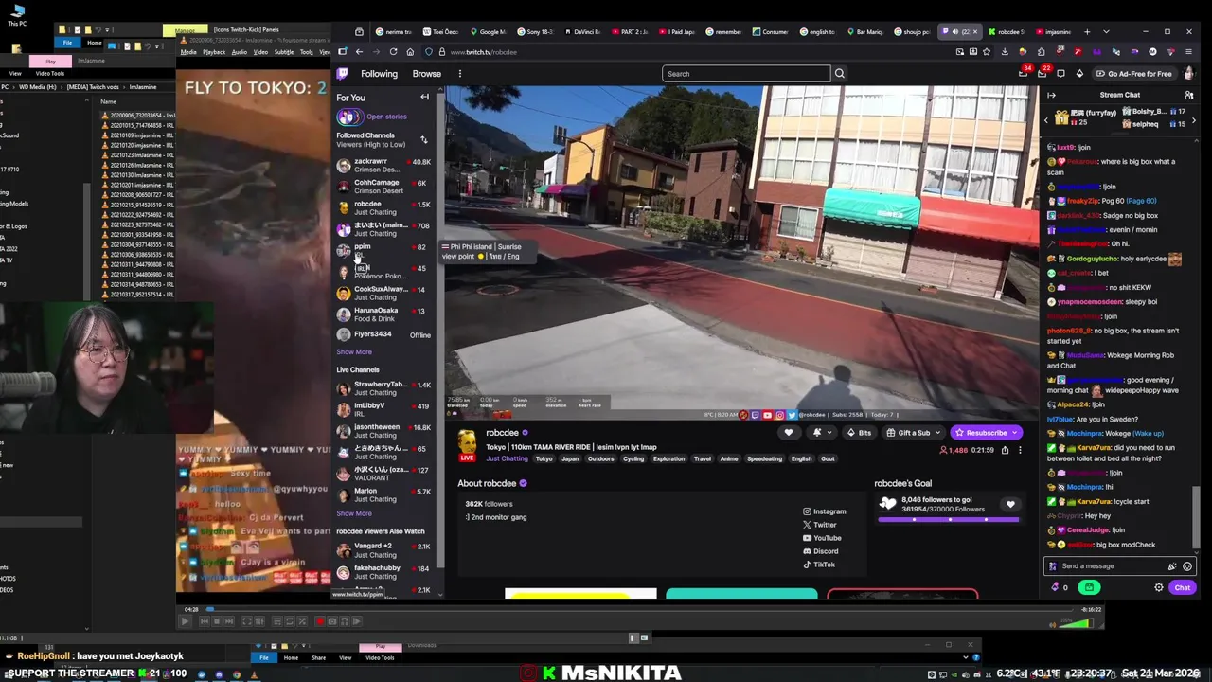
Task: Click the Just Chatting category link
Action: (x=508, y=459)
